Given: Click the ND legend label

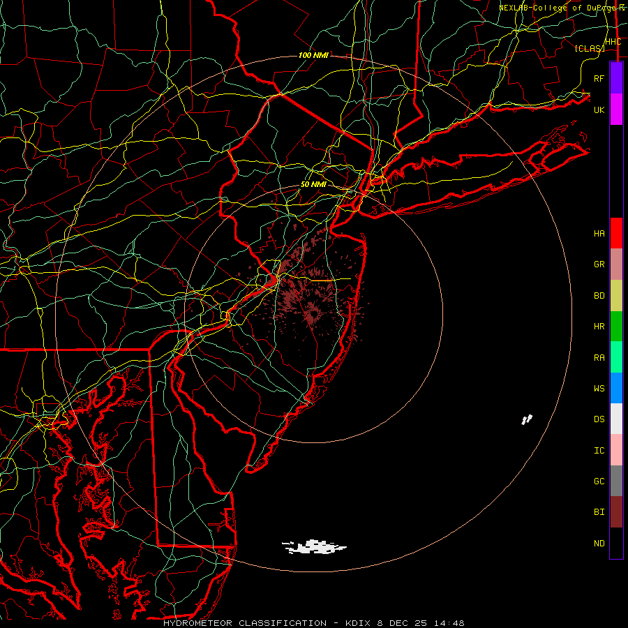Looking at the screenshot, I should click(x=599, y=544).
